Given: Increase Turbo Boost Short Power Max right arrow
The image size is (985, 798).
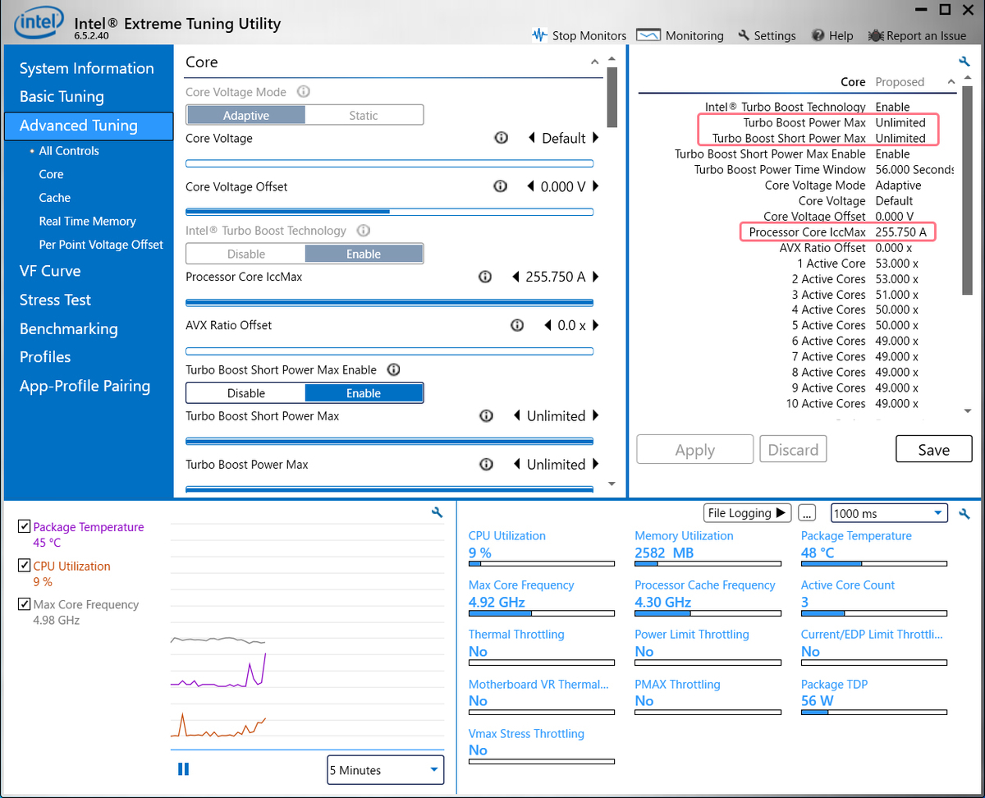Looking at the screenshot, I should (596, 415).
